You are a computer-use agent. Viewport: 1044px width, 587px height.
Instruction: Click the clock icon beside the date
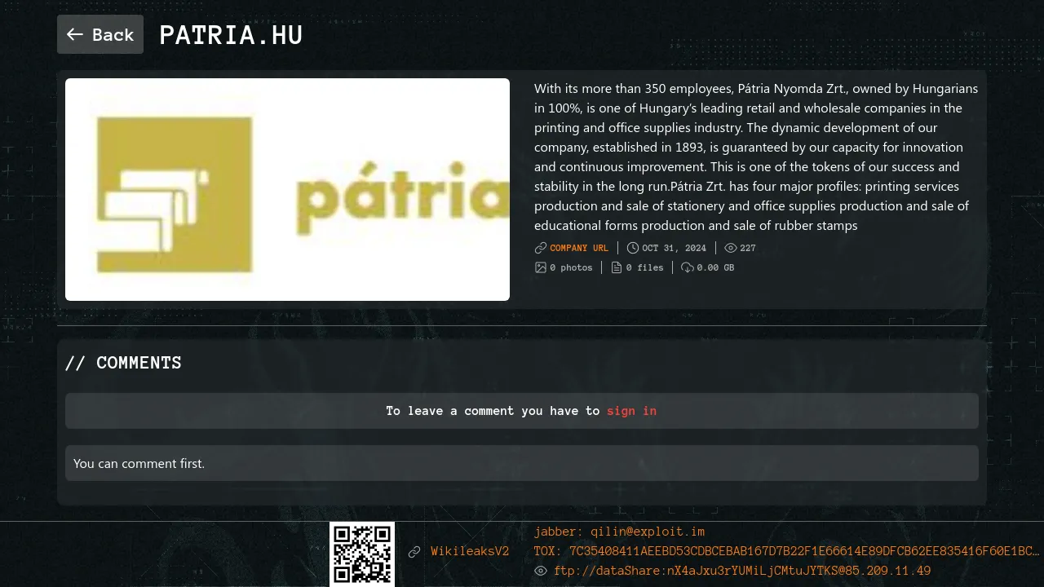(x=633, y=248)
